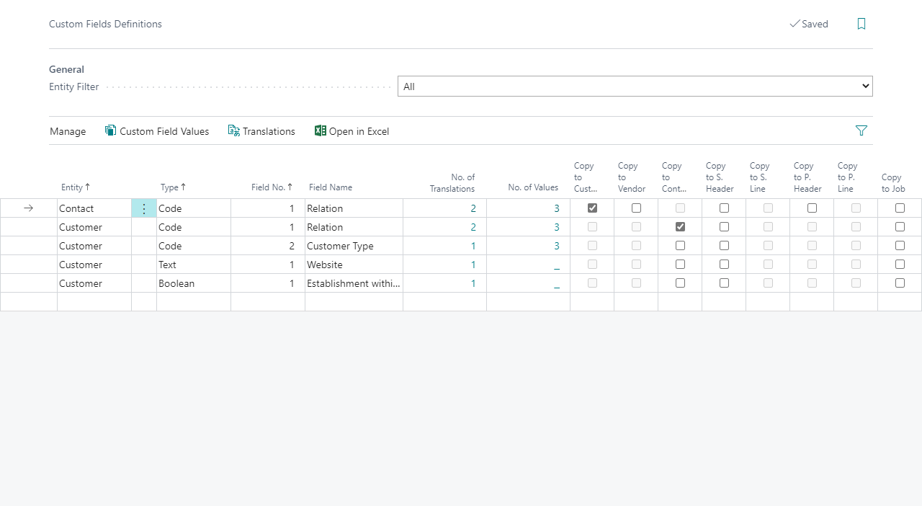
Task: Click the General section heading
Action: coord(66,69)
